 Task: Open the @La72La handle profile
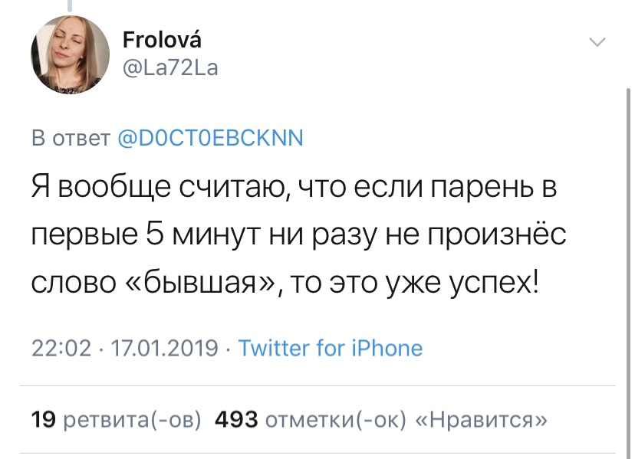click(x=170, y=67)
